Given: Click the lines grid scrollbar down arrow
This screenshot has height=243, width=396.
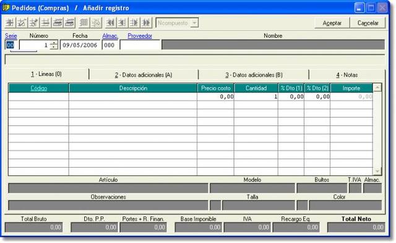Looking at the screenshot, I should pos(377,171).
